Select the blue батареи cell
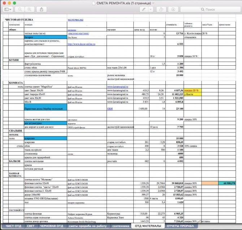This screenshot has width=242, height=230. click(46, 37)
